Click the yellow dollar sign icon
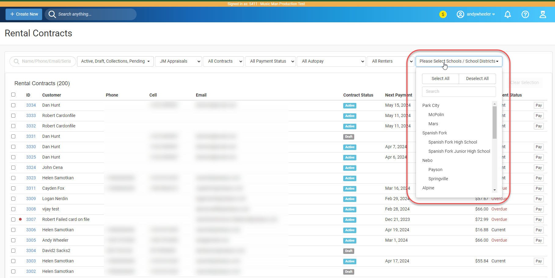 [443, 14]
